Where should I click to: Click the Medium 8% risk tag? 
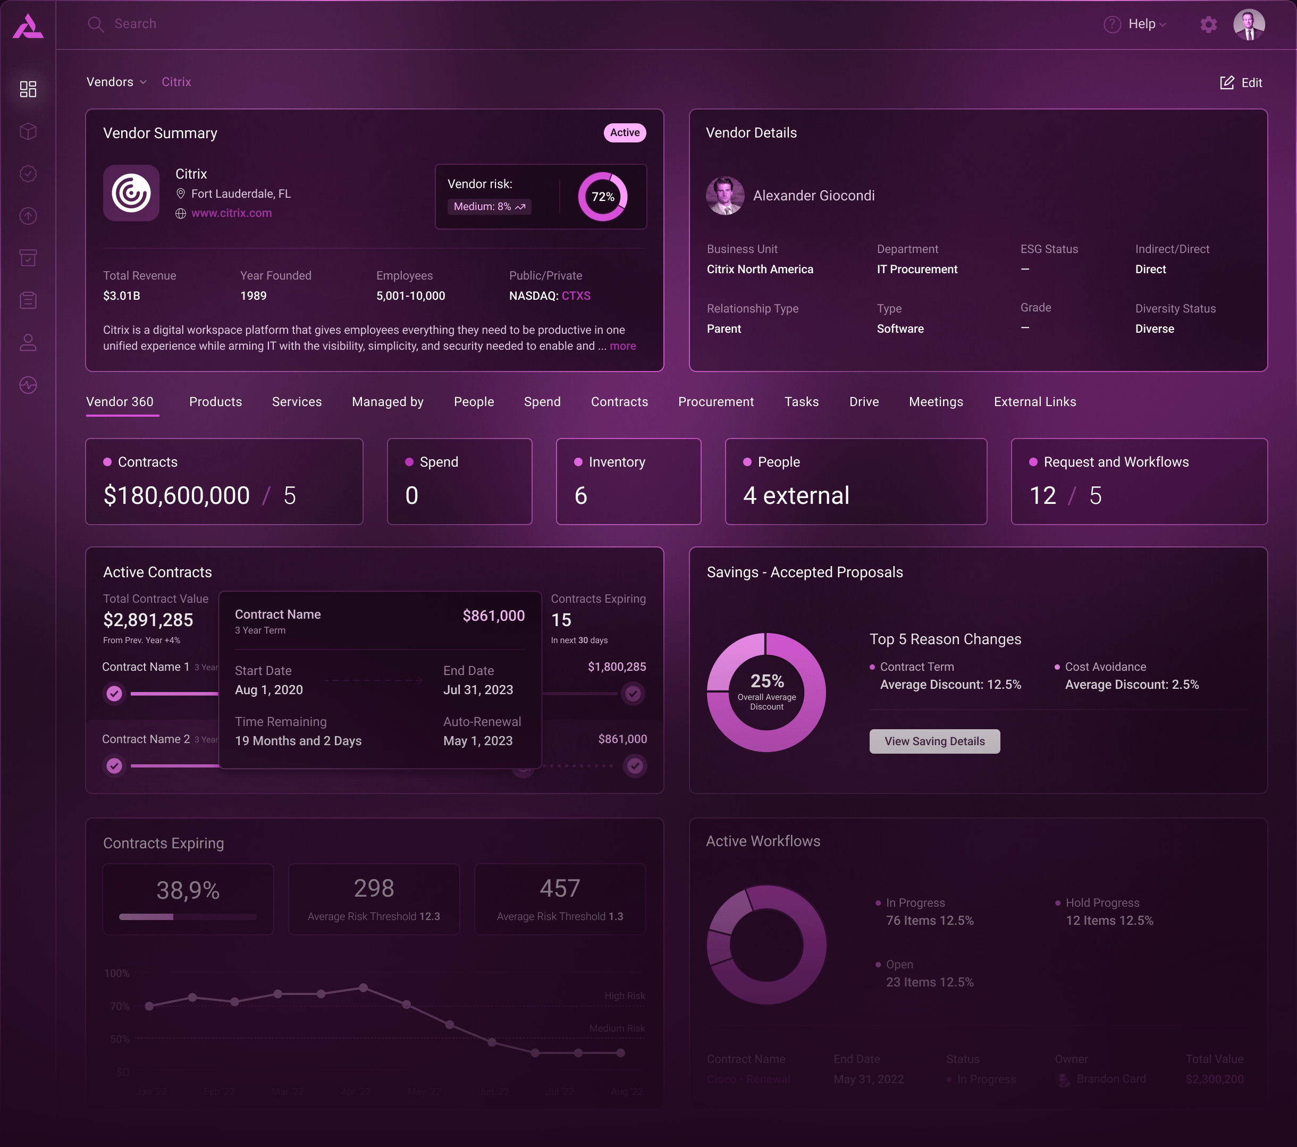pos(489,207)
